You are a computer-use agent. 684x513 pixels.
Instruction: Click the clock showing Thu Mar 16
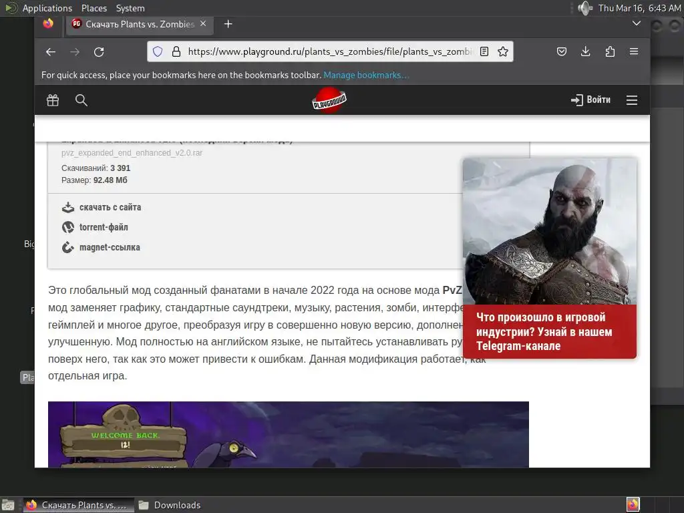[x=639, y=8]
